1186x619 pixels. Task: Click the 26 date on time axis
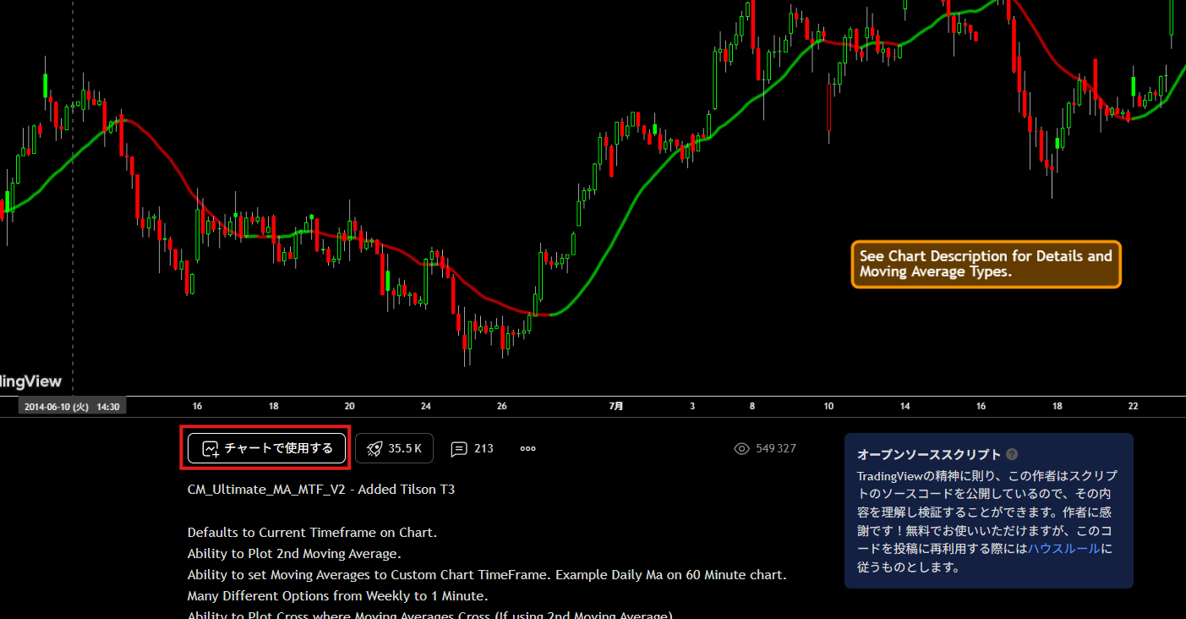pyautogui.click(x=502, y=406)
